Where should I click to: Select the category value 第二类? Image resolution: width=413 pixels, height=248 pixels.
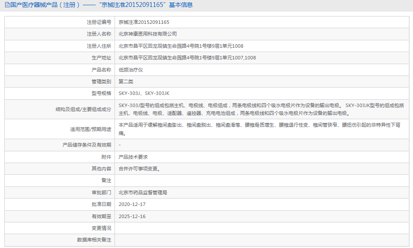pyautogui.click(x=126, y=82)
